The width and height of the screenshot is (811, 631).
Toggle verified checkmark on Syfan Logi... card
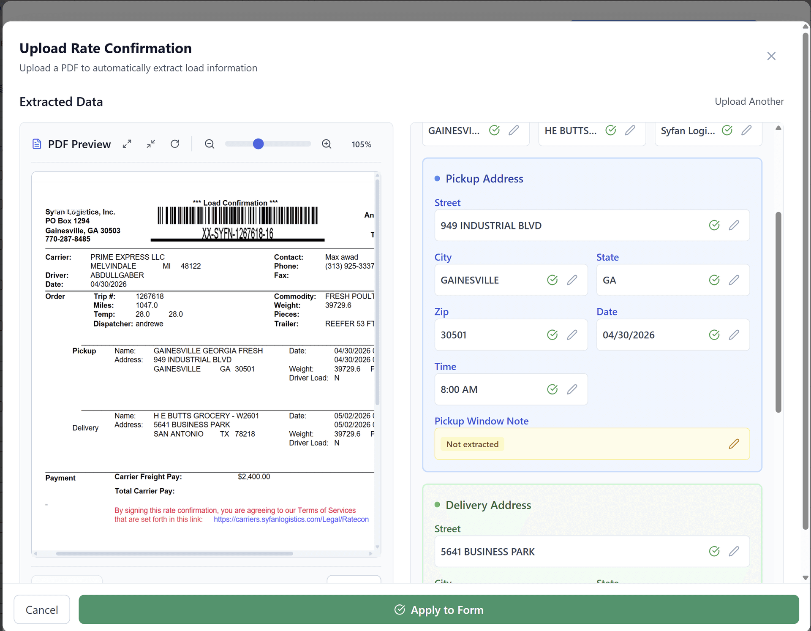pos(727,130)
